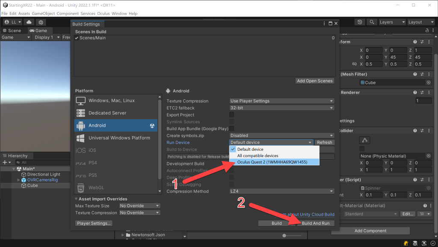Open Texture Compression dropdown
438x247 pixels.
[x=282, y=101]
